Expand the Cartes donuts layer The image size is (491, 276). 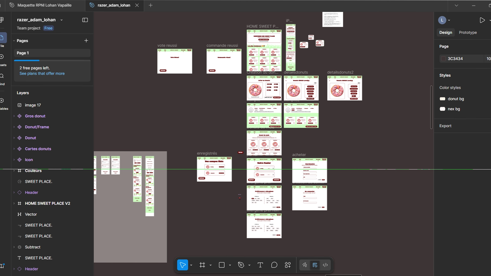(14, 149)
